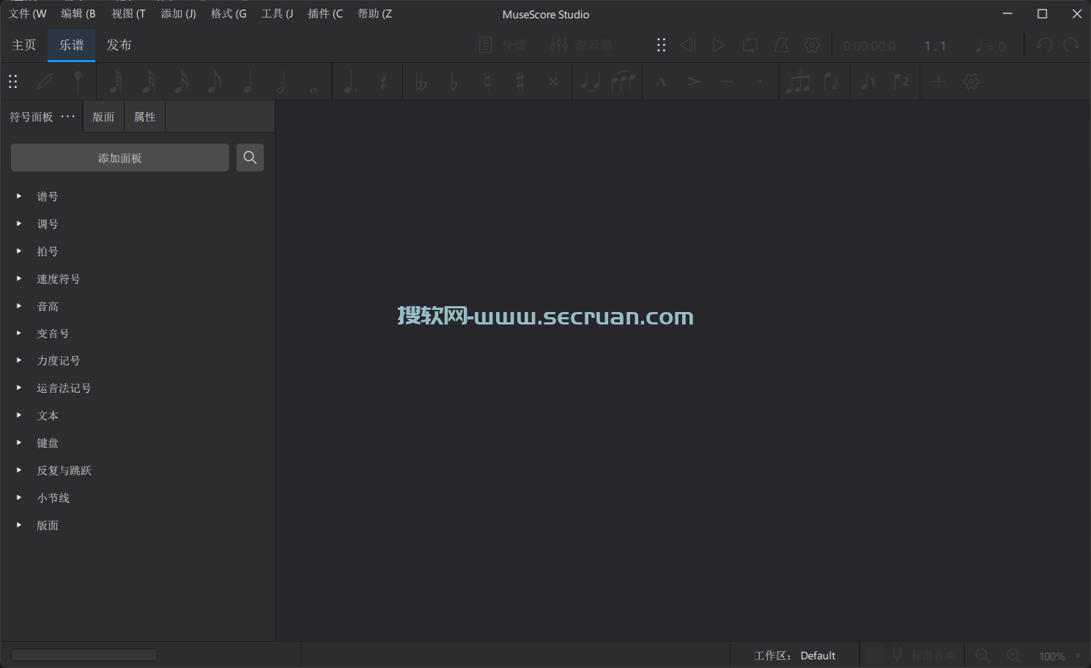Click the 添加面板 button
The height and width of the screenshot is (668, 1091).
pyautogui.click(x=120, y=157)
